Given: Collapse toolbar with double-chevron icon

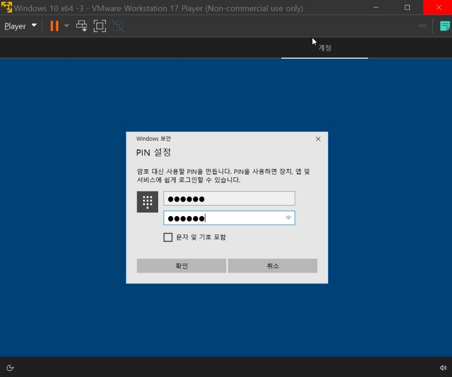Looking at the screenshot, I should pyautogui.click(x=422, y=26).
